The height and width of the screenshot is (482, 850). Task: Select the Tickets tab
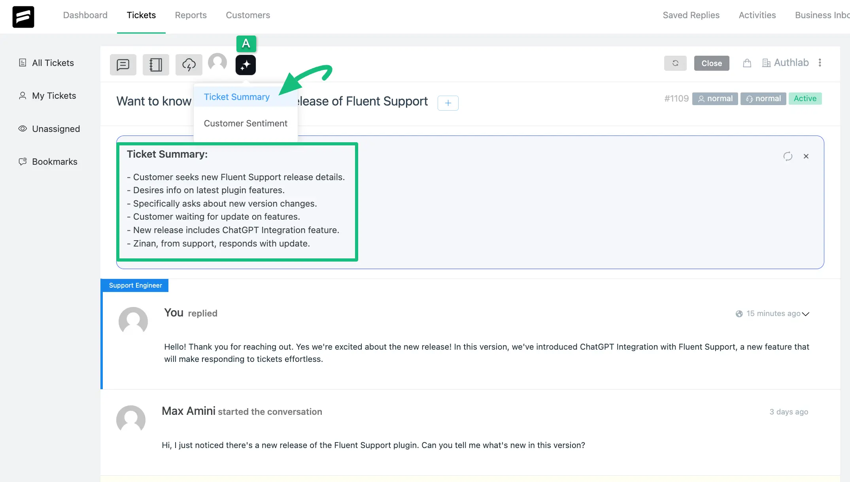(141, 15)
